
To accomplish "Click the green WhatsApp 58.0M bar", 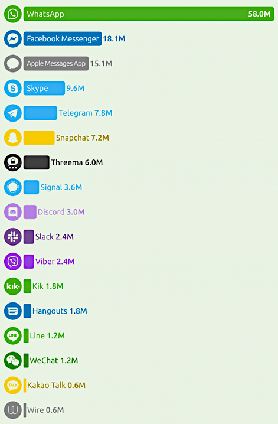I will click(149, 14).
